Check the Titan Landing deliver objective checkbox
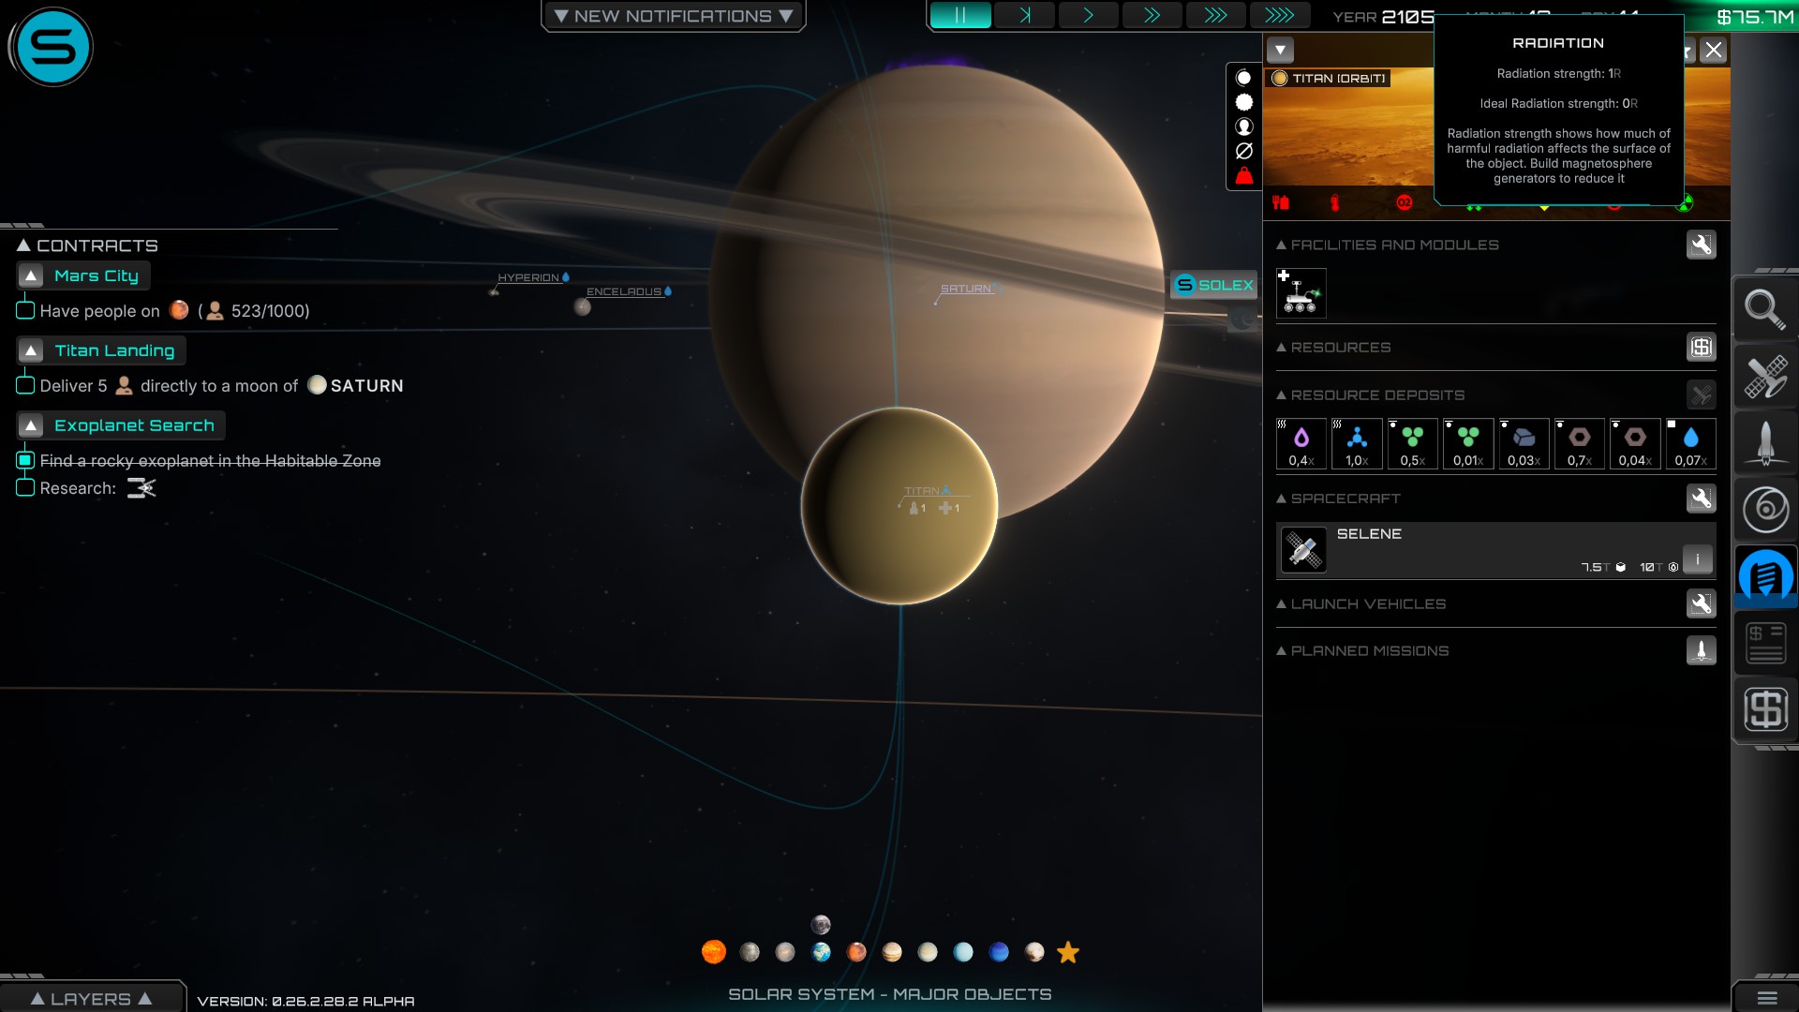Screen dimensions: 1799x1012 25,385
